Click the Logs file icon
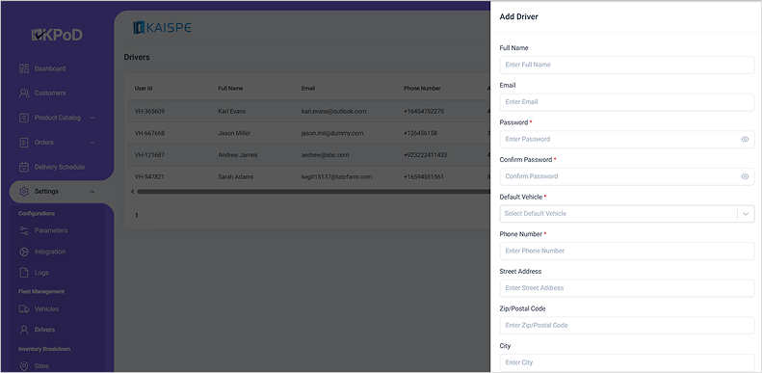 pos(24,273)
